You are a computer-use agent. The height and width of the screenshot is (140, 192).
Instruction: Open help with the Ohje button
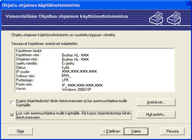point(20,131)
